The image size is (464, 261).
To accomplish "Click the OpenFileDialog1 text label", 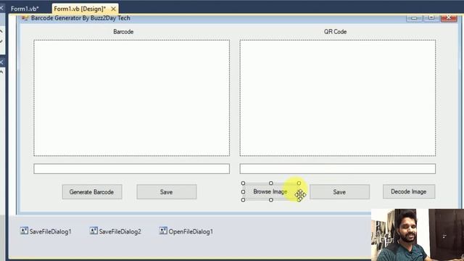I will click(x=191, y=232).
